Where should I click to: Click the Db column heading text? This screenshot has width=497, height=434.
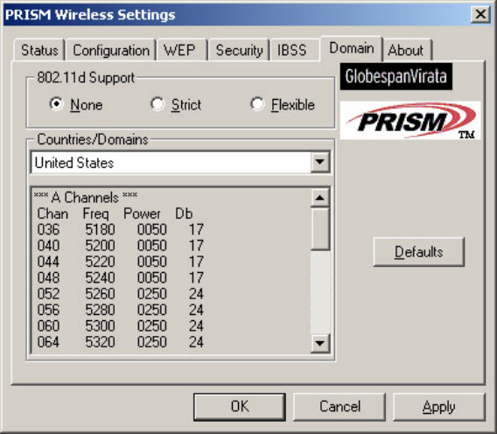tap(184, 213)
